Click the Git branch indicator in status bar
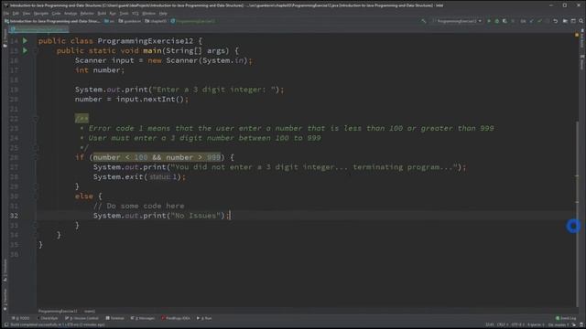 point(559,325)
